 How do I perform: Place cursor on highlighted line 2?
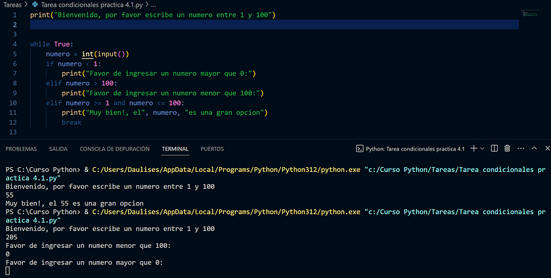point(274,25)
